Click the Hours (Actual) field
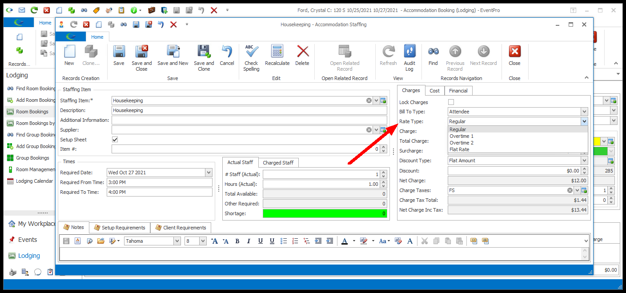The image size is (626, 293). click(321, 184)
